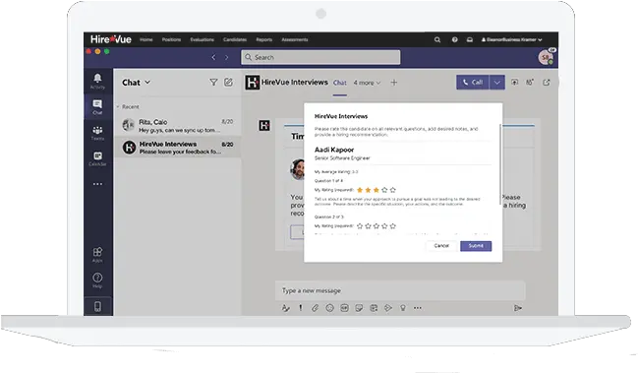Click the HireVue top bar search icon

click(x=437, y=39)
